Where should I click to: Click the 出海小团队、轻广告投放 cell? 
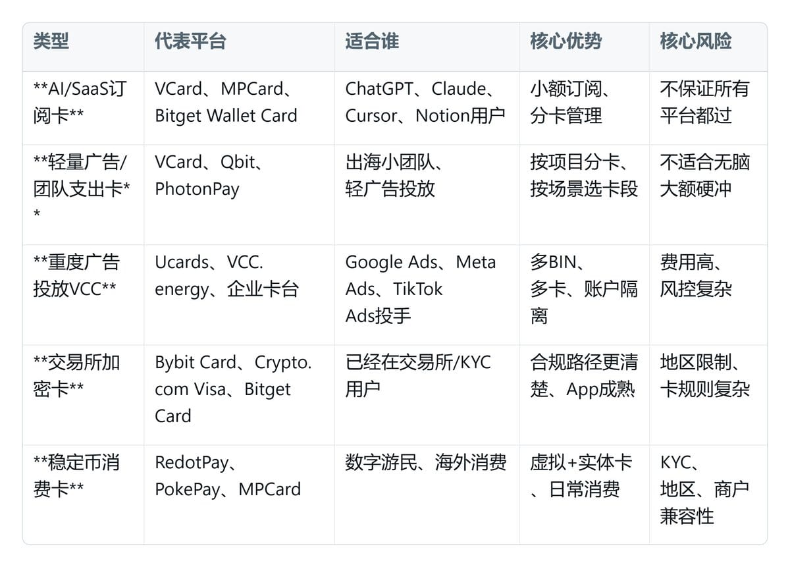427,195
